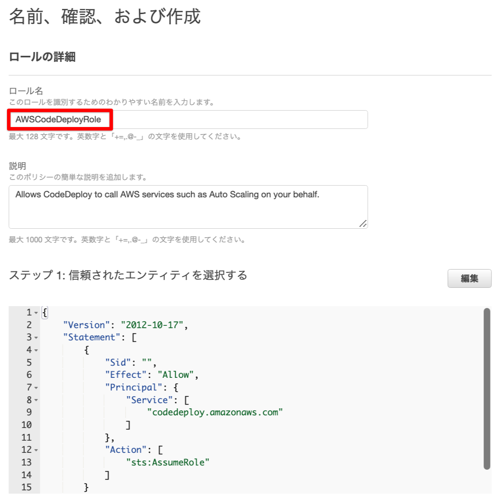498x503 pixels.
Task: Click the ロールの詳細 section heading
Action: 42,57
